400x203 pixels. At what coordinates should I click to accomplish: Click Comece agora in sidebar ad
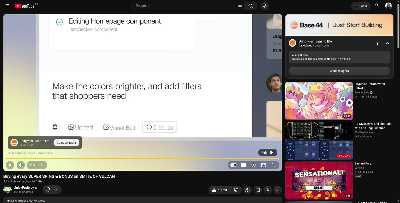pos(339,71)
